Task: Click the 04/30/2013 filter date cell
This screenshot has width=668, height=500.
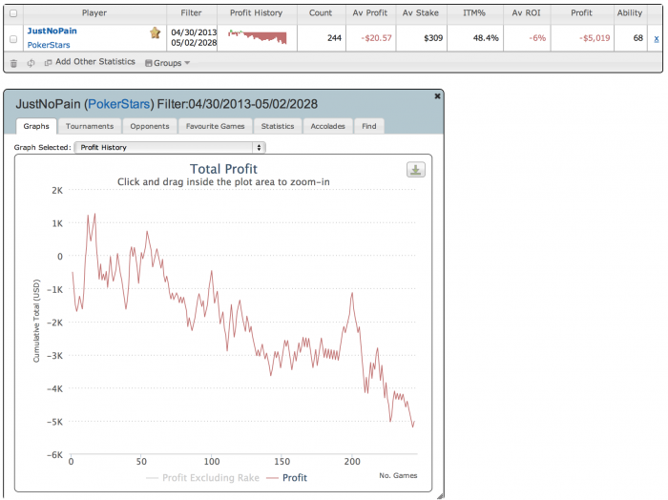Action: [194, 32]
